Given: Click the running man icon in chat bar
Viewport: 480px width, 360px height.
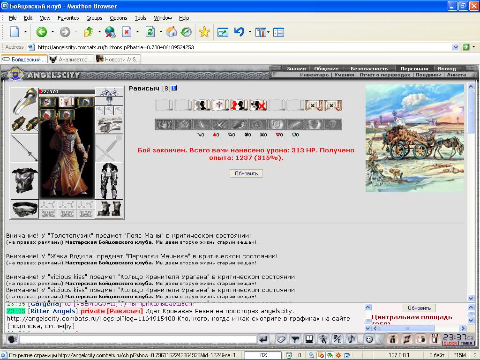Looking at the screenshot, I should pos(323,339).
